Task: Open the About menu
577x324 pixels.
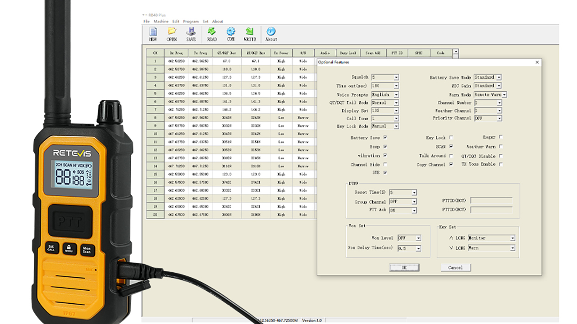Action: (218, 21)
